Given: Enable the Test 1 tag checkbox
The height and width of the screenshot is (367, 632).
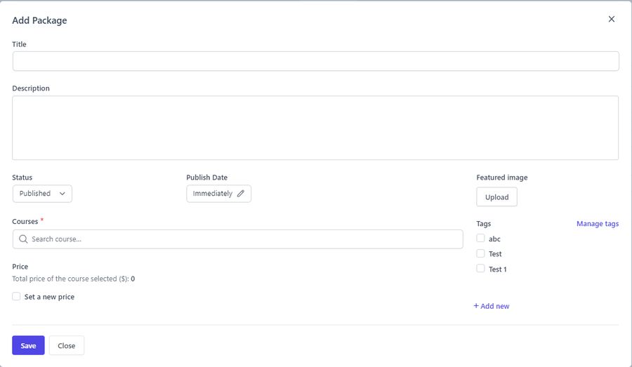Looking at the screenshot, I should click(x=480, y=269).
